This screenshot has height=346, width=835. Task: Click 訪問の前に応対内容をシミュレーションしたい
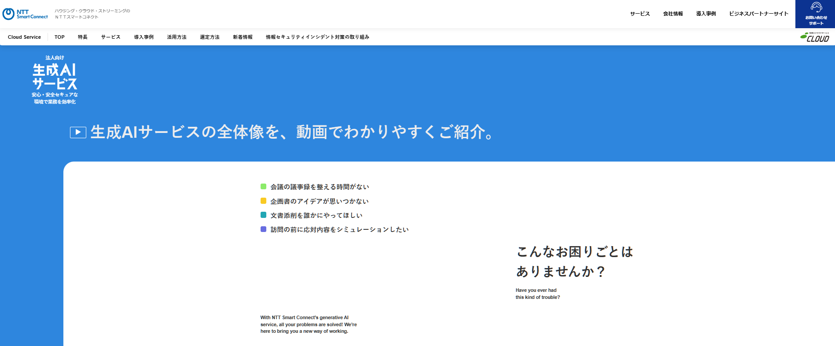[339, 229]
